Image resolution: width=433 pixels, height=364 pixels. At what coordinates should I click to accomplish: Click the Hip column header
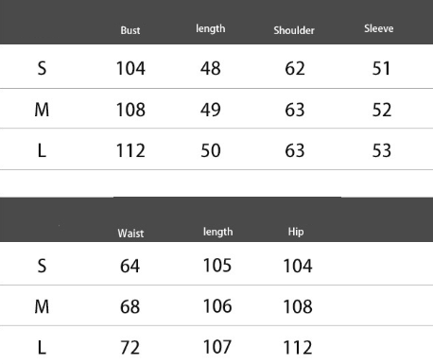tap(296, 232)
